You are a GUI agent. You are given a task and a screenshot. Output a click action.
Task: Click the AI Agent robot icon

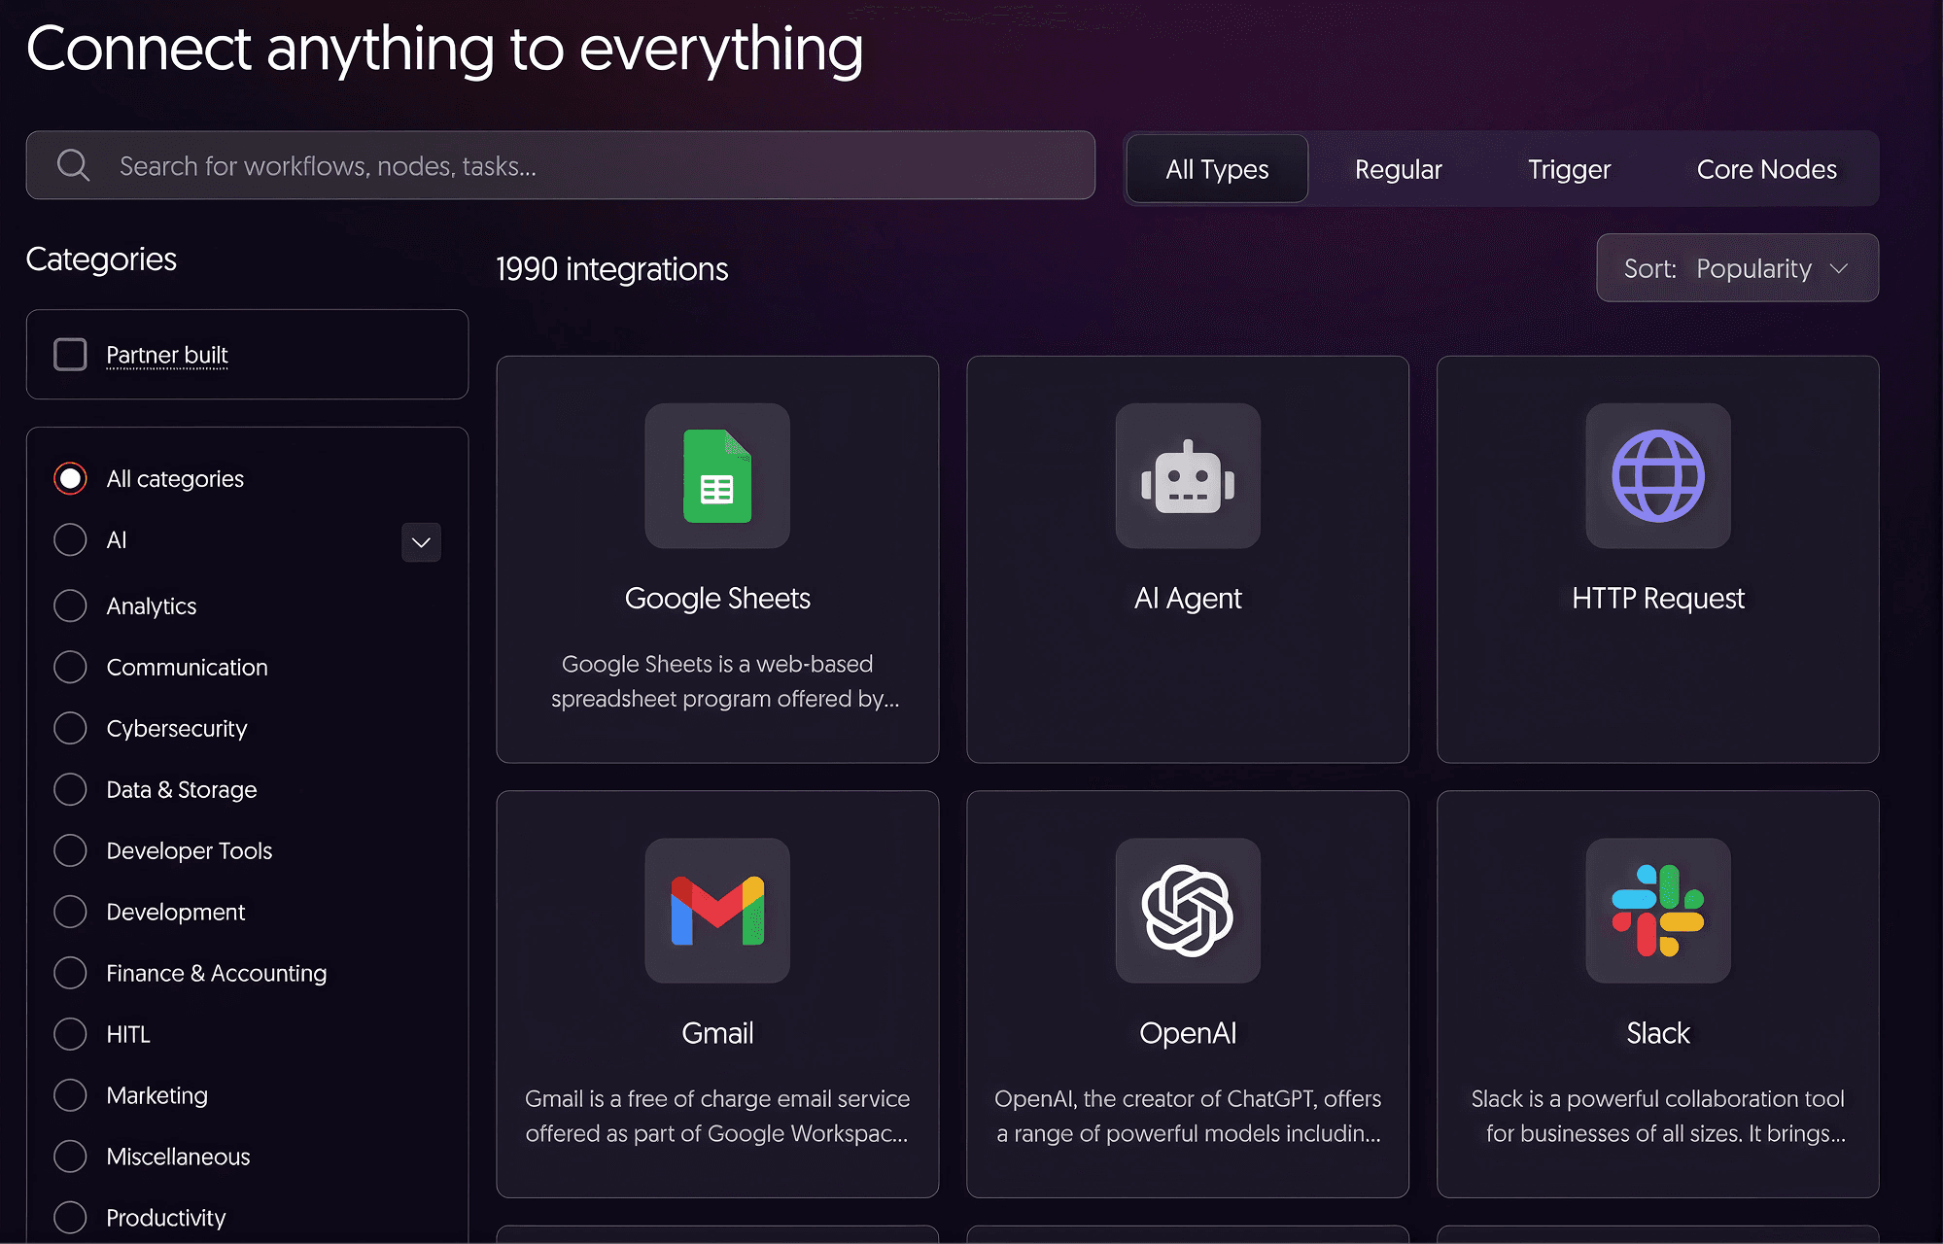click(1188, 476)
